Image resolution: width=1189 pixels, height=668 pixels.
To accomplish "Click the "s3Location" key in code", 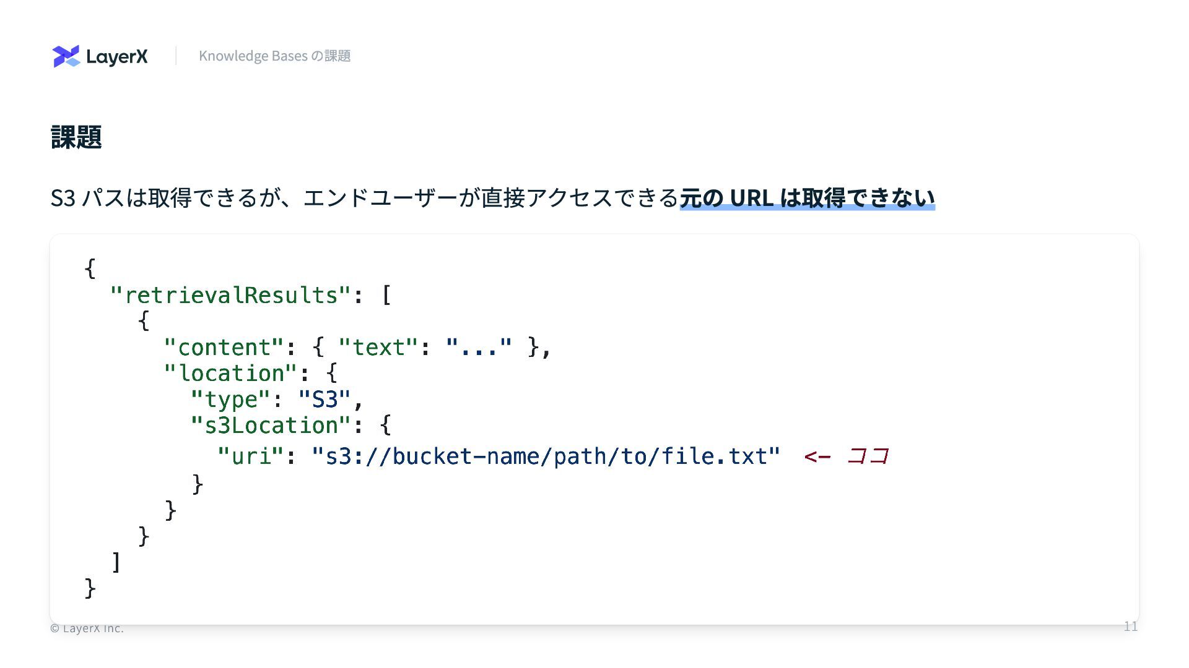I will coord(271,426).
